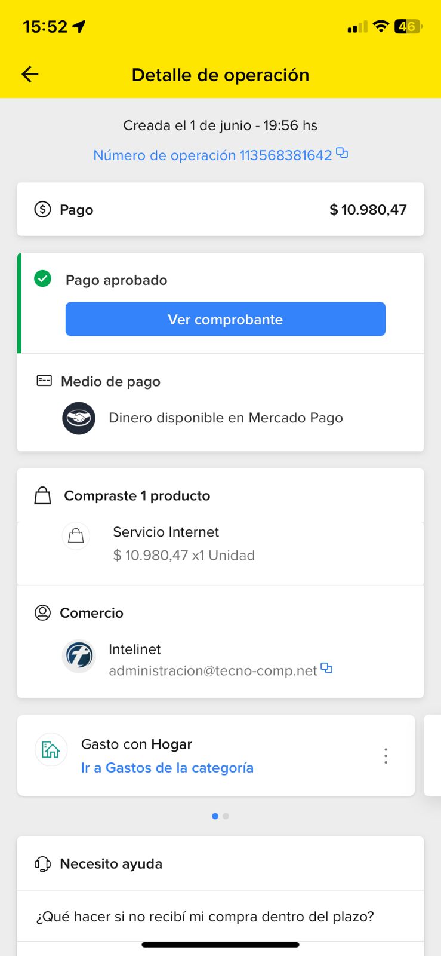Tap the battery indicator in status bar

[x=408, y=27]
